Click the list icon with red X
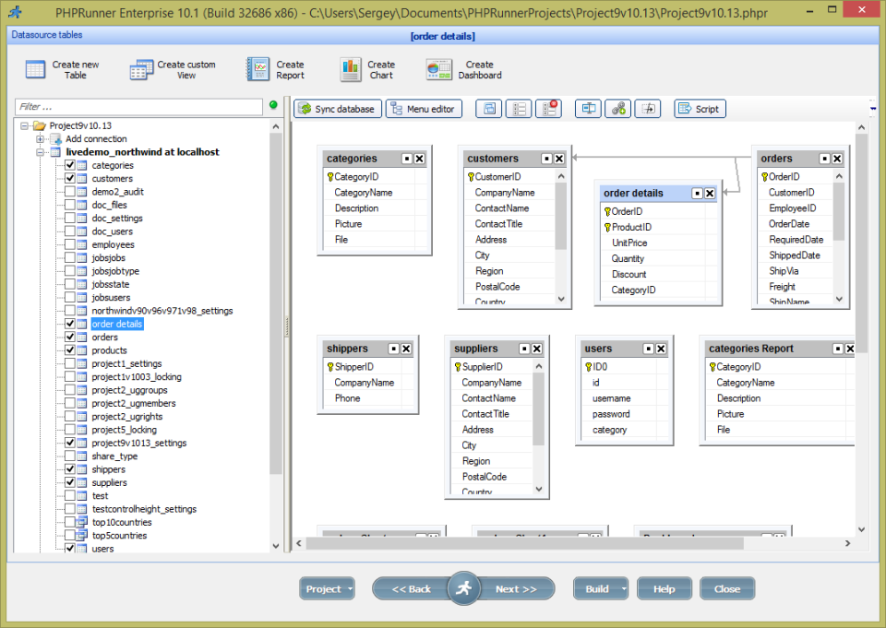Screen dimensions: 886x628 coord(548,109)
